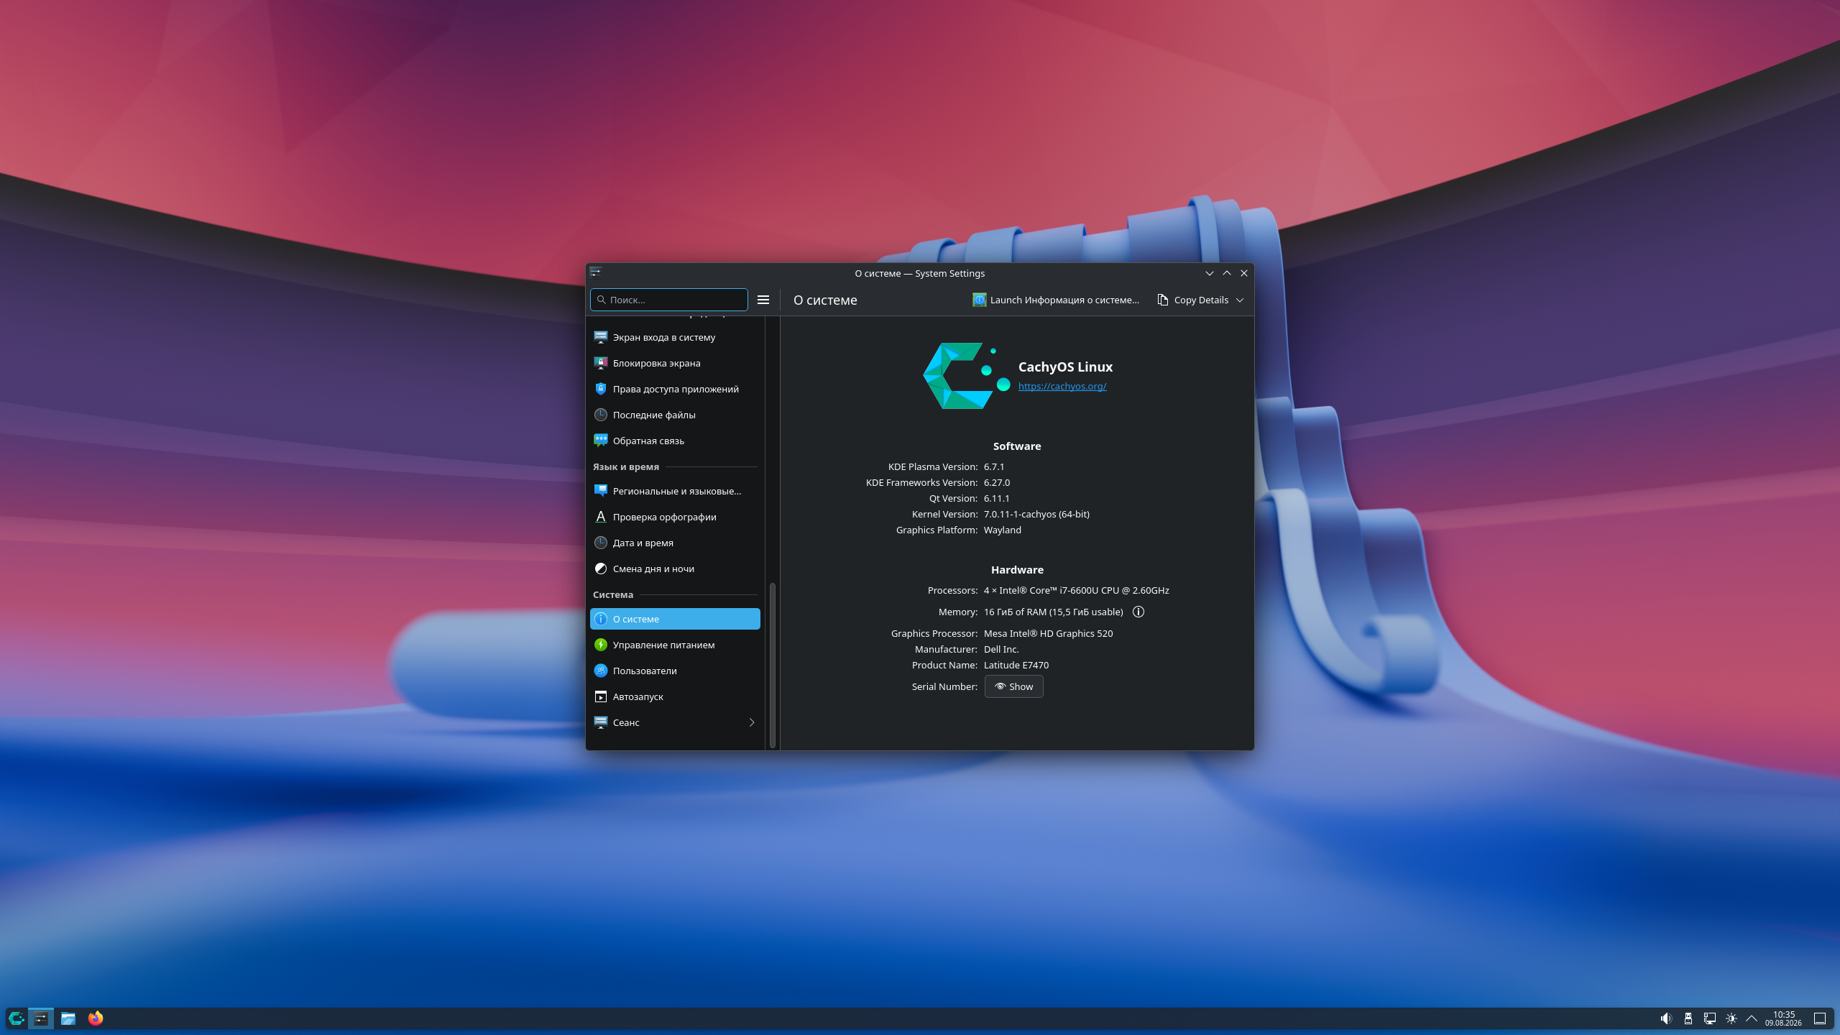Image resolution: width=1840 pixels, height=1035 pixels.
Task: Click the kernel value "7.0.11-1-cachyos (64-bit)"
Action: [1036, 514]
